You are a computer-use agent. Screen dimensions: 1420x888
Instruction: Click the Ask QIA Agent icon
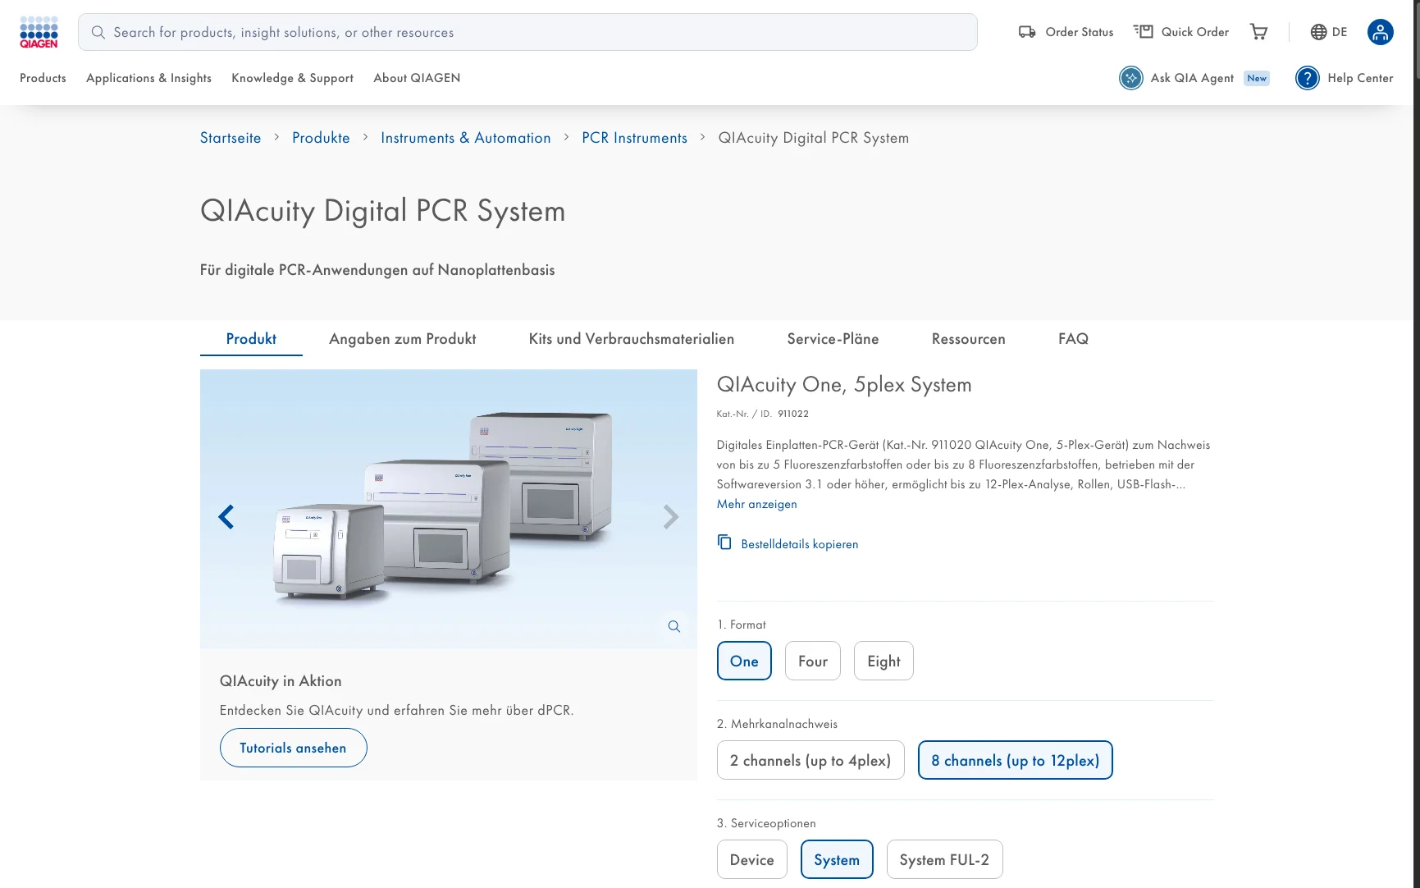click(1130, 78)
